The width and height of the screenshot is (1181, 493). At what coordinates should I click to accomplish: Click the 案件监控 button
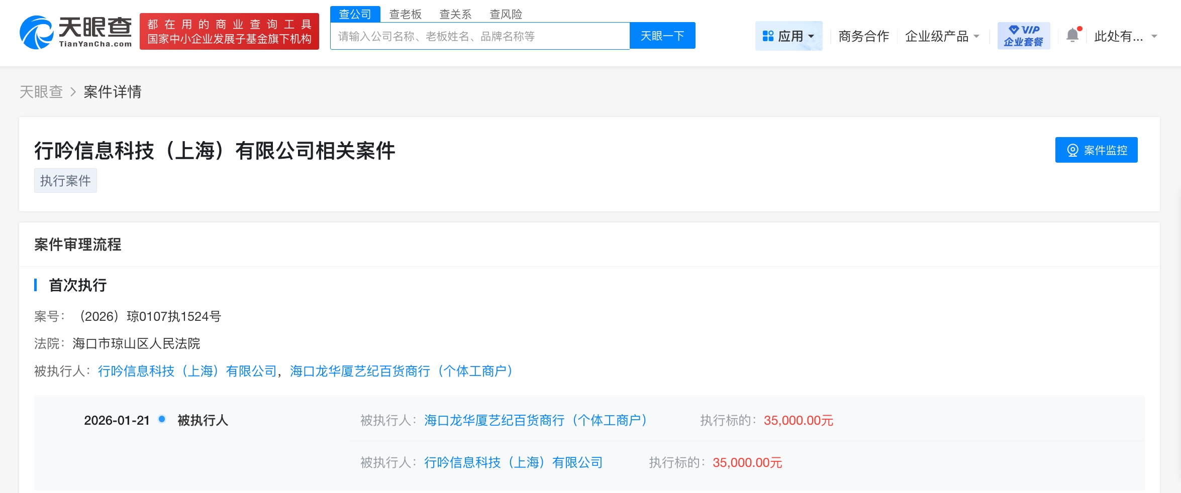[x=1096, y=150]
